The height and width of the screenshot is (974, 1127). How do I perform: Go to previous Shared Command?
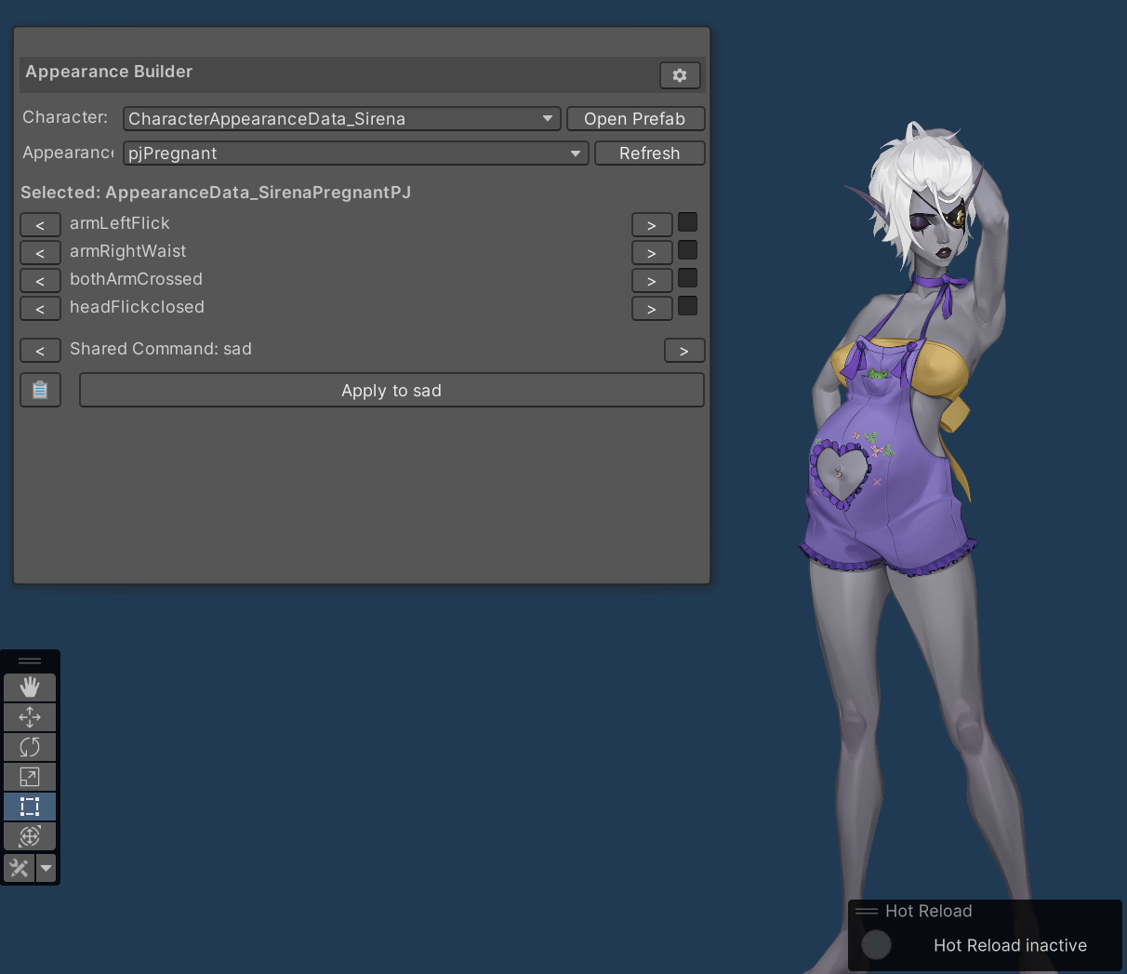point(40,351)
